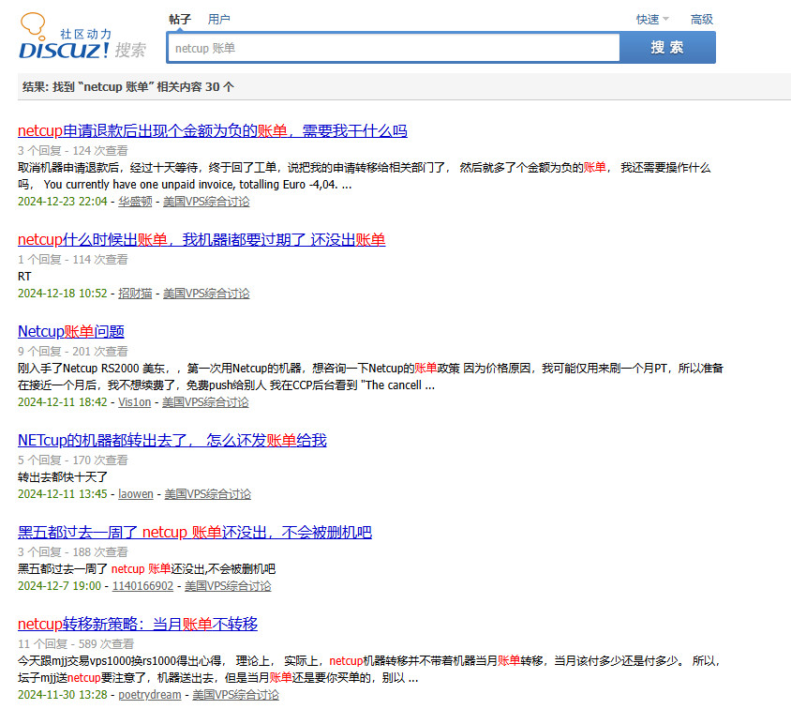Switch to the 帖子 tab
The width and height of the screenshot is (791, 709).
tap(180, 20)
